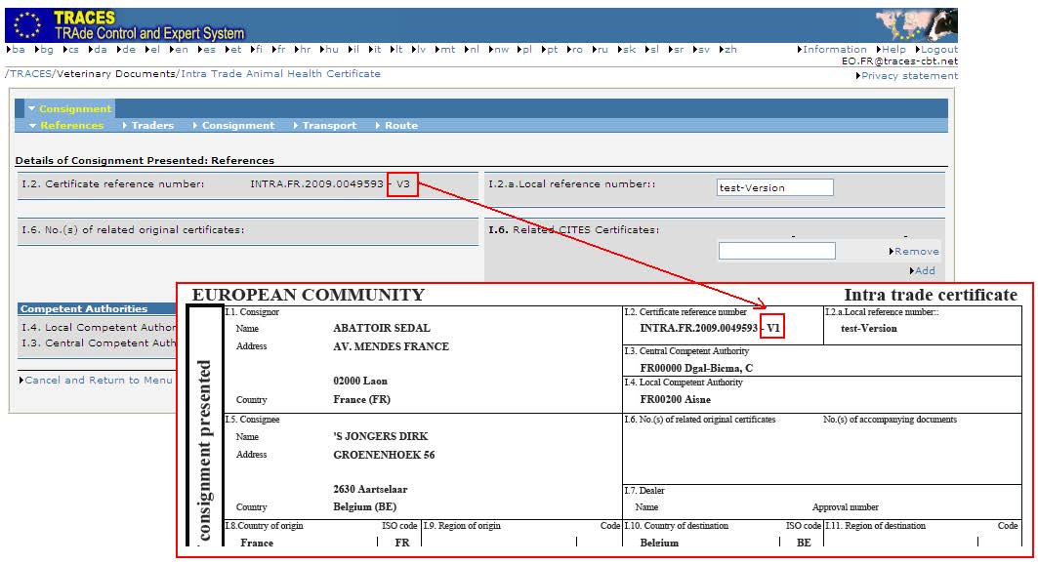Screen dimensions: 1038x564
Task: Switch to the Traders sub-tab
Action: [148, 126]
